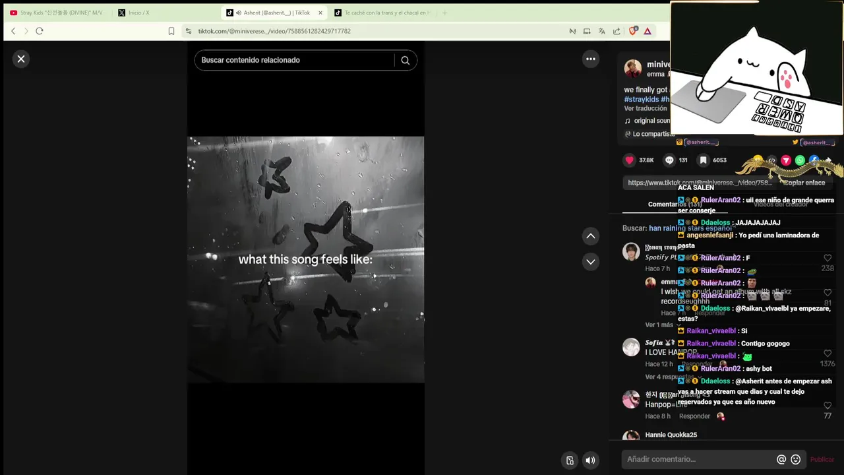Switch to Videos del creador tab
Image resolution: width=844 pixels, height=475 pixels.
(781, 205)
